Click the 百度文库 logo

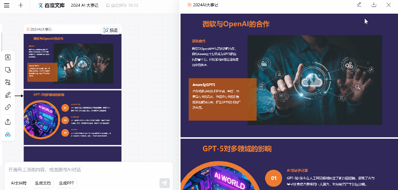(x=51, y=5)
